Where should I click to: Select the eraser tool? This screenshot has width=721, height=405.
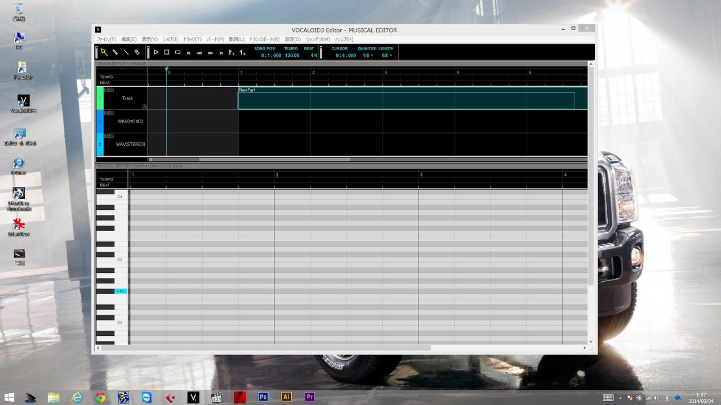137,52
